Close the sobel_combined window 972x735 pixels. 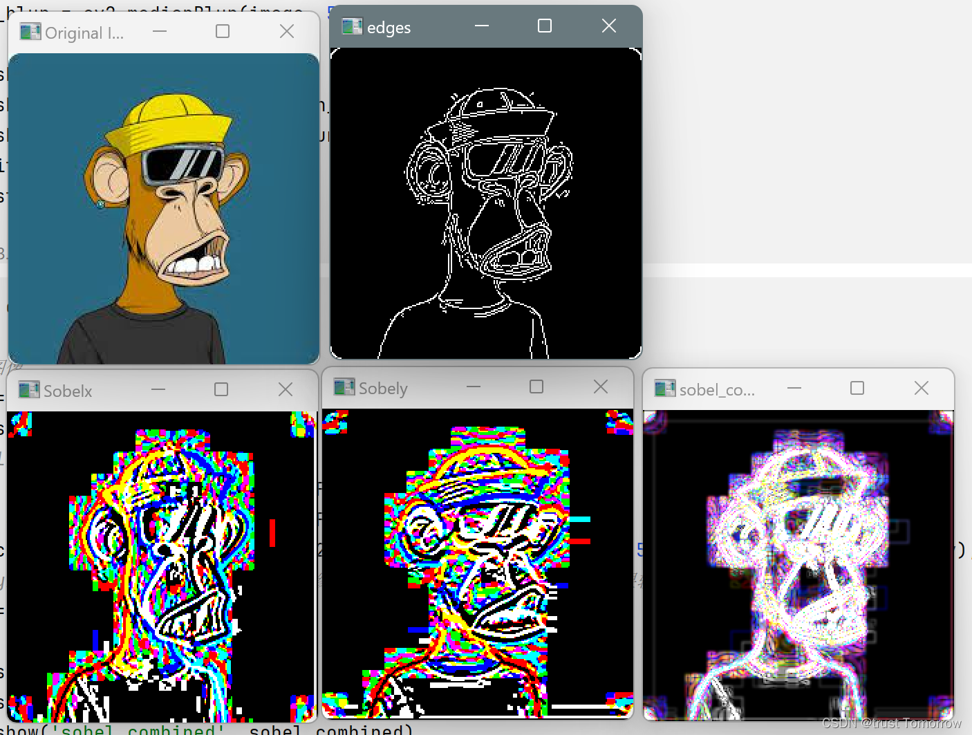tap(922, 388)
